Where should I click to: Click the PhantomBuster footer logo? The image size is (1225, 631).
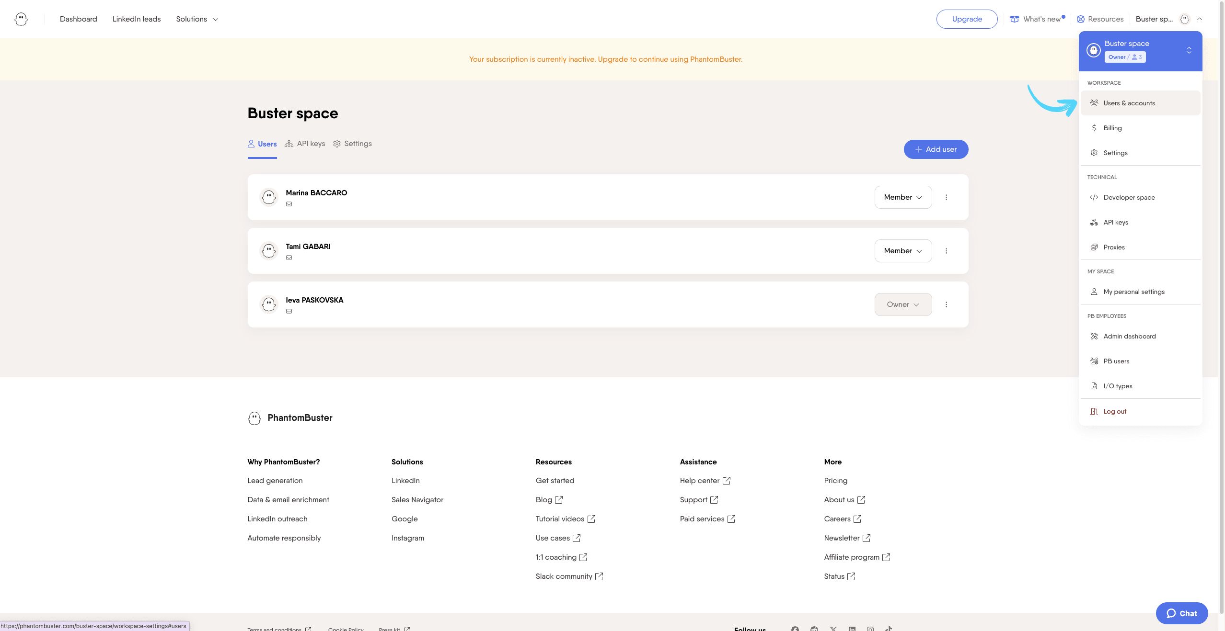click(x=289, y=418)
